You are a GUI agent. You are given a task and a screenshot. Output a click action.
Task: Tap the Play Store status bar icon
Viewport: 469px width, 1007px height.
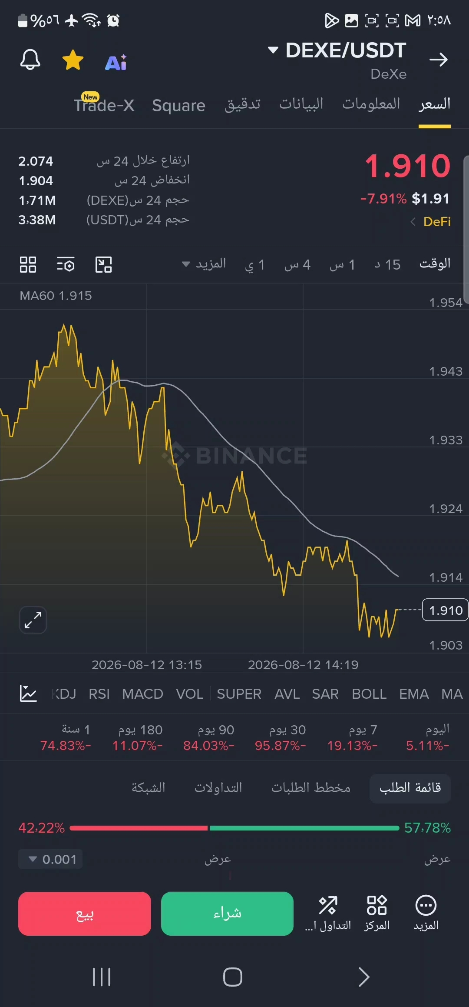(332, 20)
